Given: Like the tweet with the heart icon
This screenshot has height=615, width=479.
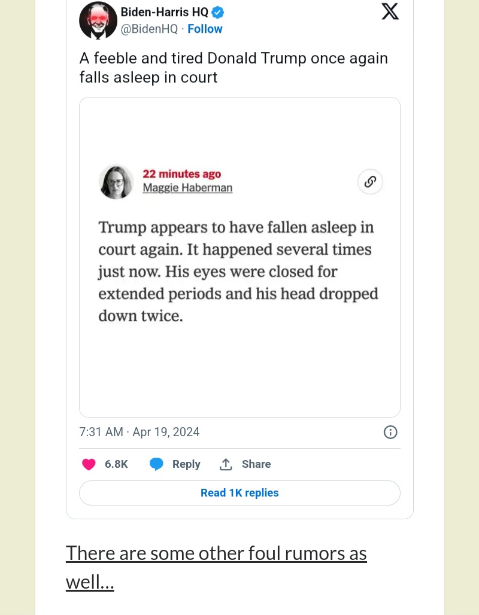Looking at the screenshot, I should click(x=89, y=464).
